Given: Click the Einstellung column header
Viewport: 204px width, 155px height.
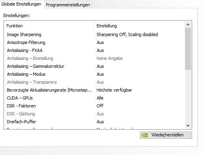Looking at the screenshot, I should pos(139,26).
